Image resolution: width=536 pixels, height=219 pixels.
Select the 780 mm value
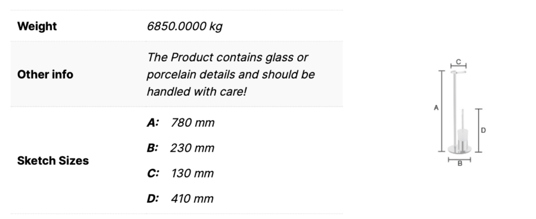click(x=192, y=123)
